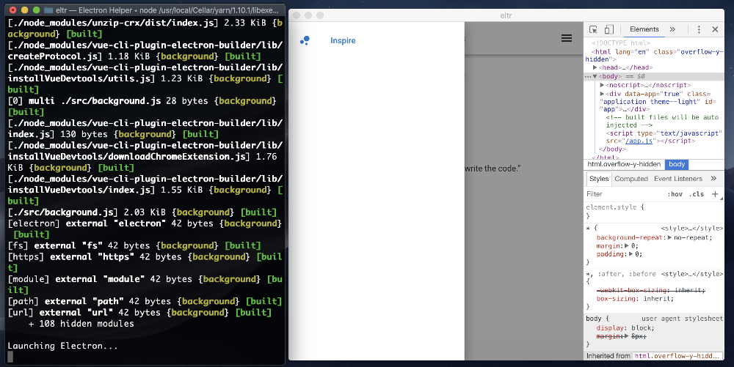Click the eltr window title
Image resolution: width=734 pixels, height=367 pixels.
[506, 15]
